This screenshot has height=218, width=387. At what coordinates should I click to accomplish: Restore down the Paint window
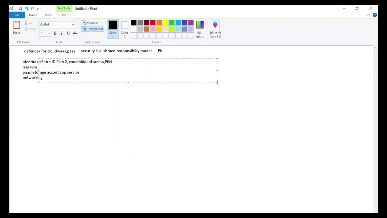pos(357,8)
